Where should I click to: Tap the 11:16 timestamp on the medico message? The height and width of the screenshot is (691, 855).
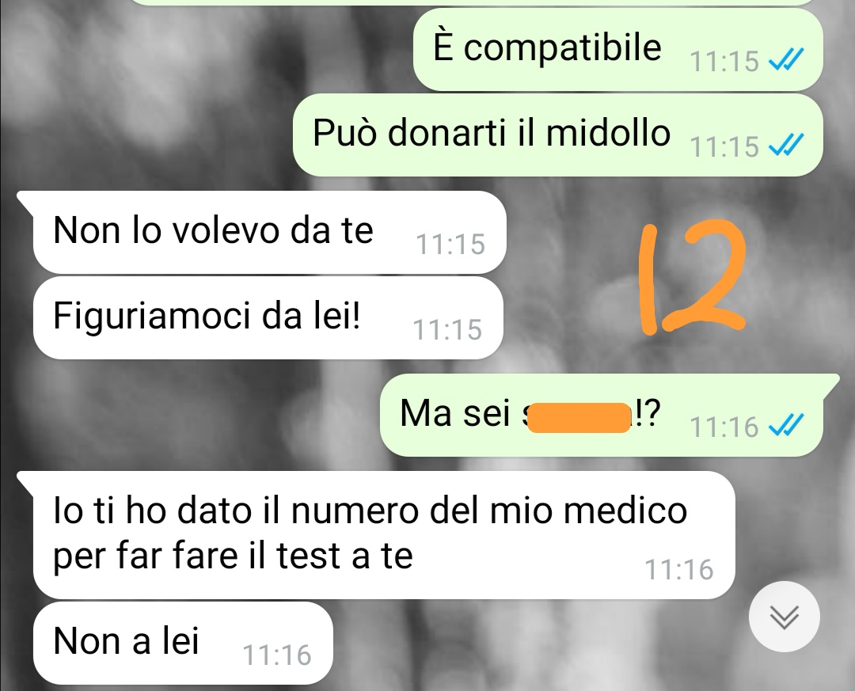point(679,569)
